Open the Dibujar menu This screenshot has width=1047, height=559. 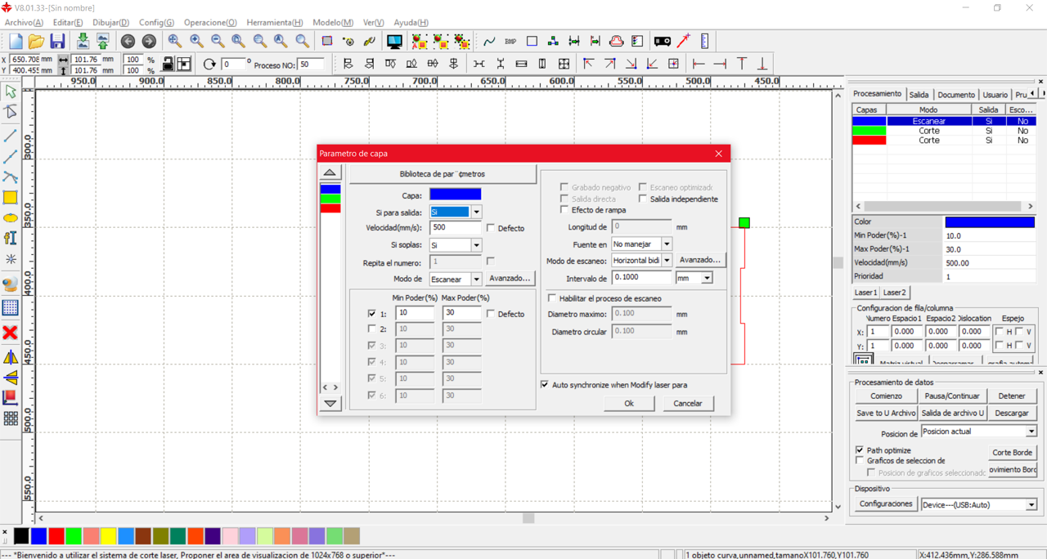(110, 22)
